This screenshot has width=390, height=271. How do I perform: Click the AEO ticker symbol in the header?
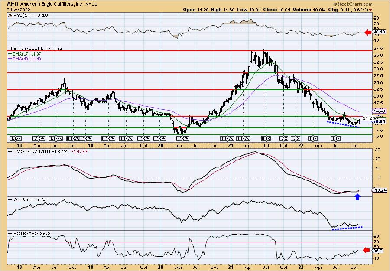click(x=13, y=4)
